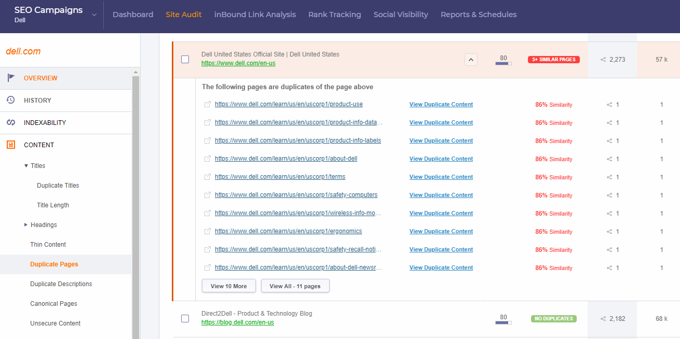The height and width of the screenshot is (339, 680).
Task: Collapse the duplicates list with chevron button
Action: coord(471,60)
